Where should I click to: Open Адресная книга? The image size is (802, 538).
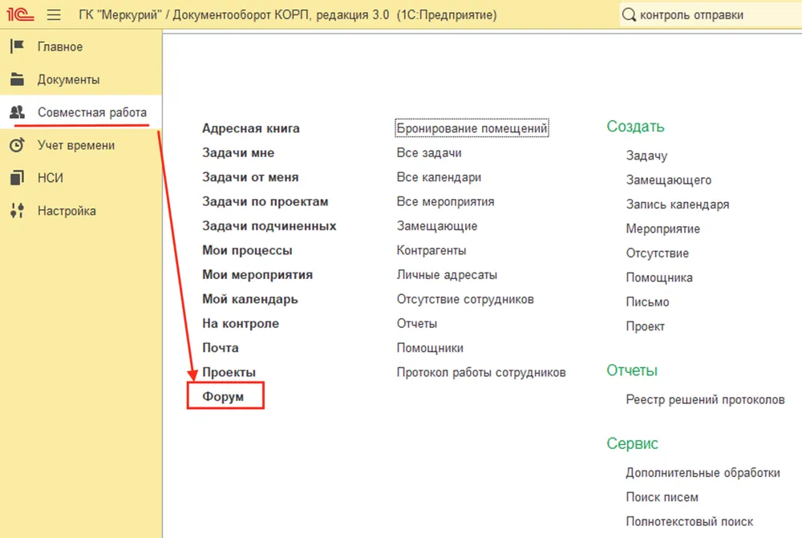tap(250, 128)
